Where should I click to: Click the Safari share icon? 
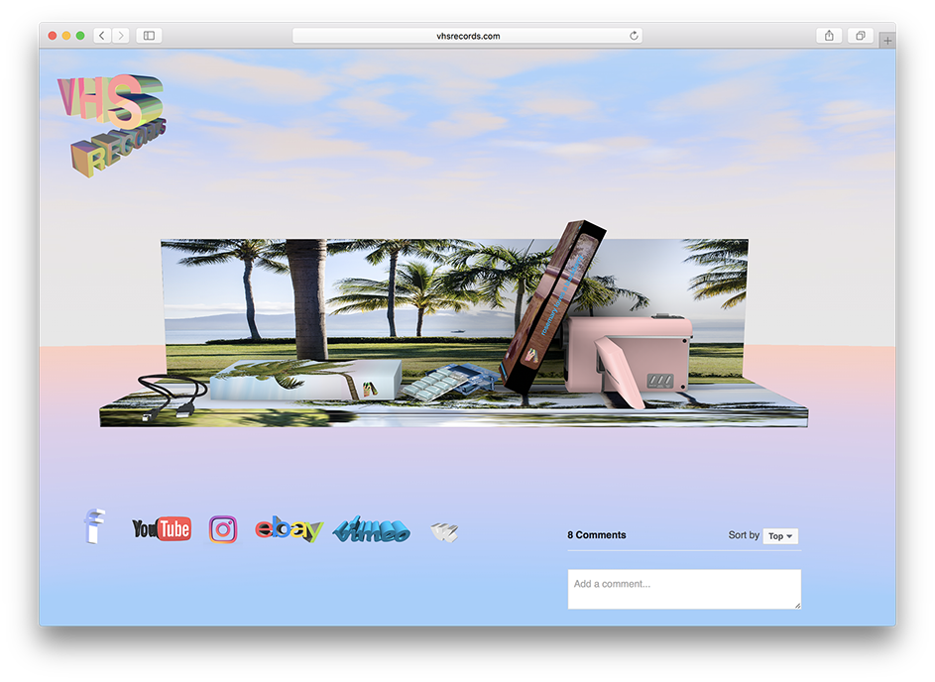click(x=829, y=36)
